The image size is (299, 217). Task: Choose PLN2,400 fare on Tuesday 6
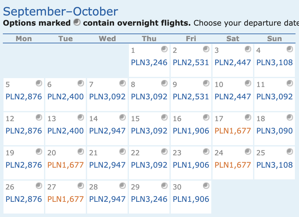(x=65, y=96)
